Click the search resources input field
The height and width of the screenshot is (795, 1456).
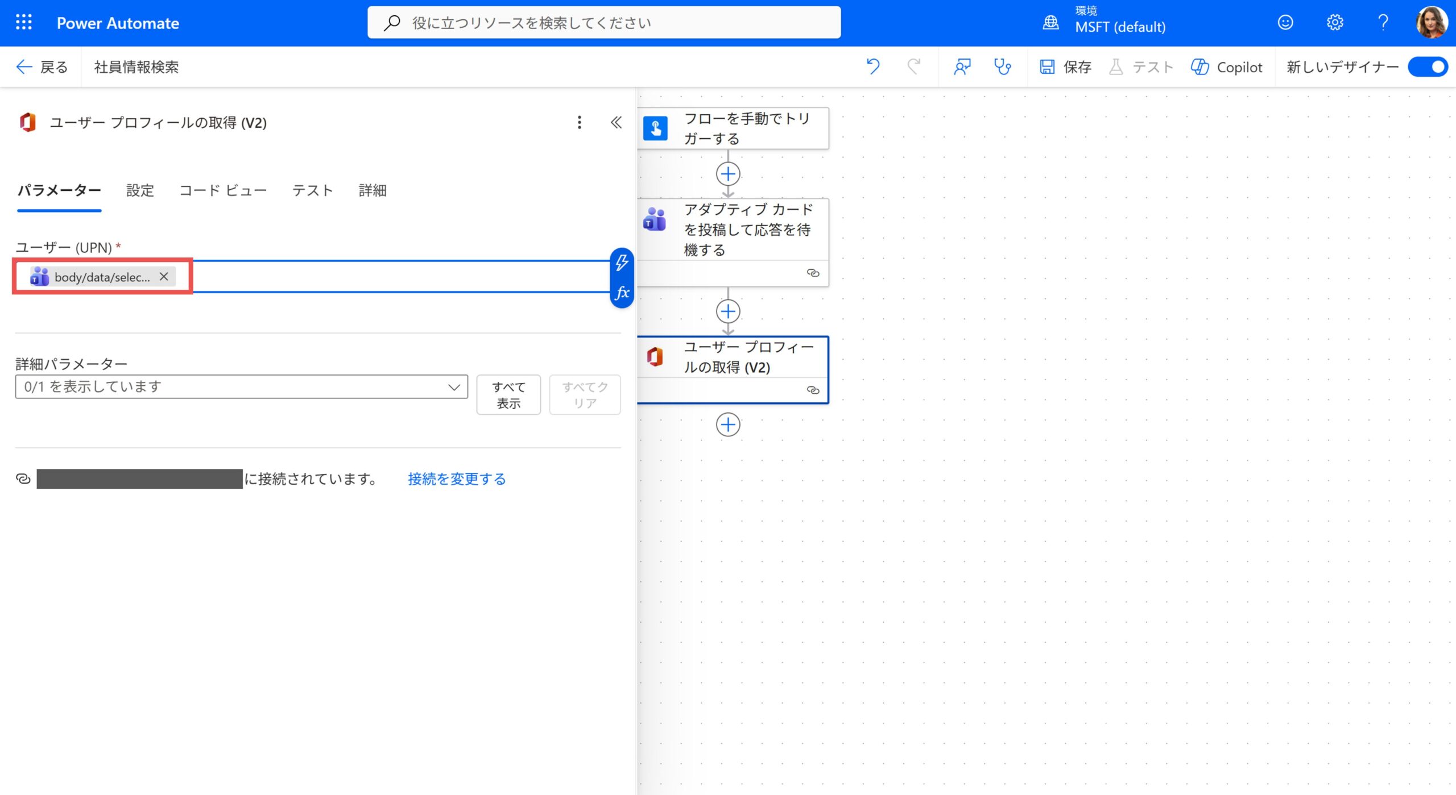pos(604,23)
